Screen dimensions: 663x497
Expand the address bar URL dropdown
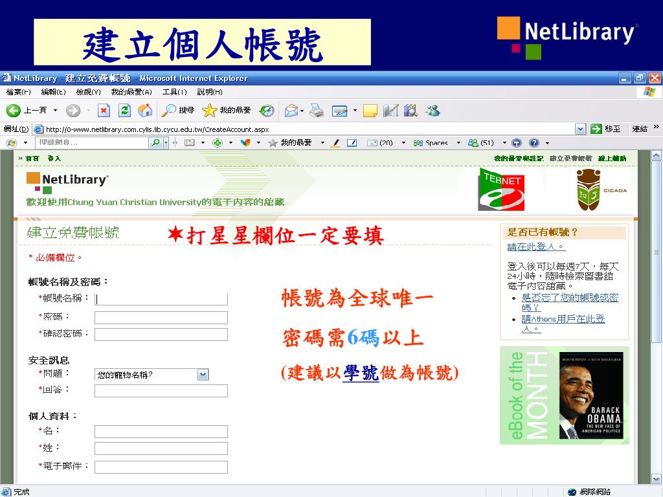point(581,129)
